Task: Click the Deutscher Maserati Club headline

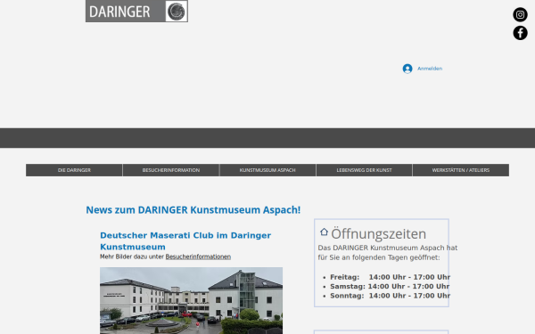Action: pyautogui.click(x=185, y=241)
